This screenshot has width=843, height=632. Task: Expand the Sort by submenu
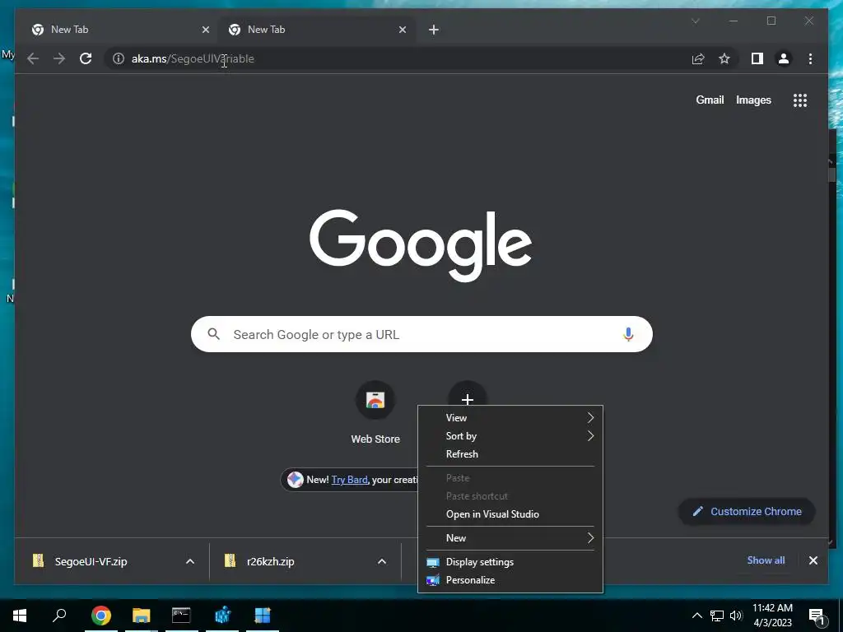(x=510, y=436)
